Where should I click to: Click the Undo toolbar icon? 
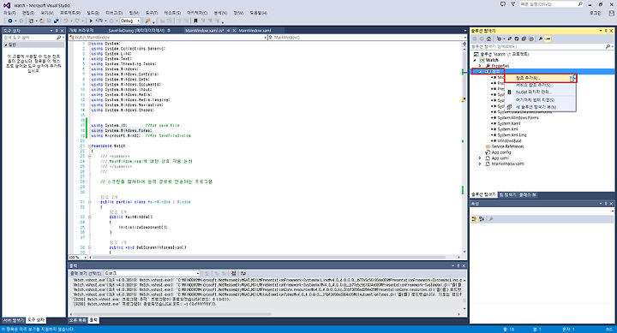pyautogui.click(x=66, y=21)
